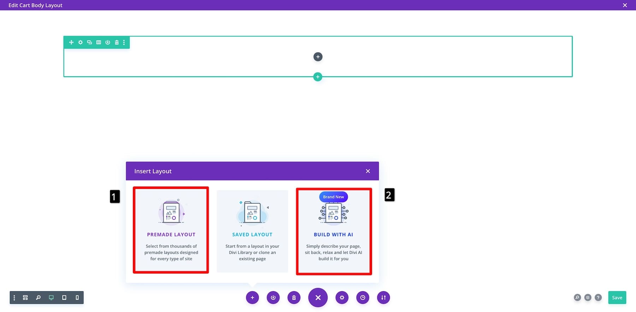Close the Insert Layout popup
Image resolution: width=636 pixels, height=312 pixels.
pos(368,171)
